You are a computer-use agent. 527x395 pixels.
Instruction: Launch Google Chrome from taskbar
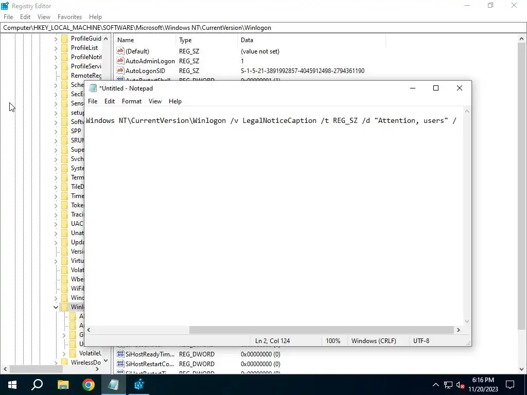(89, 385)
